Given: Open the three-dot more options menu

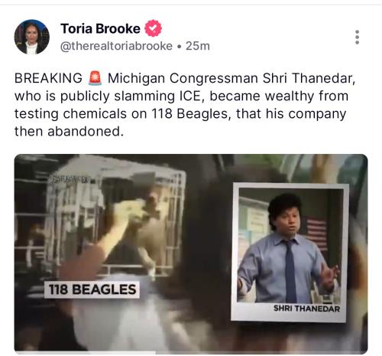Looking at the screenshot, I should click(x=357, y=38).
